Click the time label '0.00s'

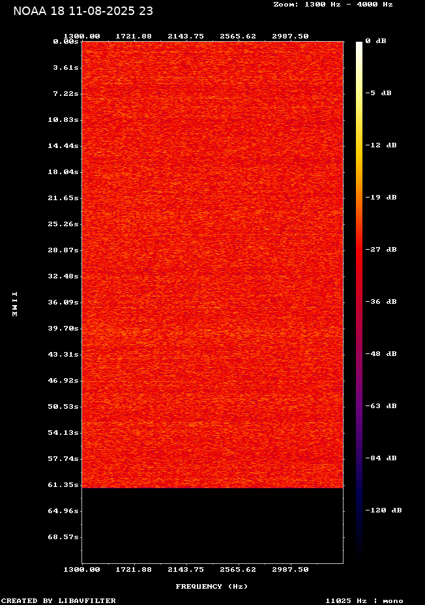click(x=66, y=41)
